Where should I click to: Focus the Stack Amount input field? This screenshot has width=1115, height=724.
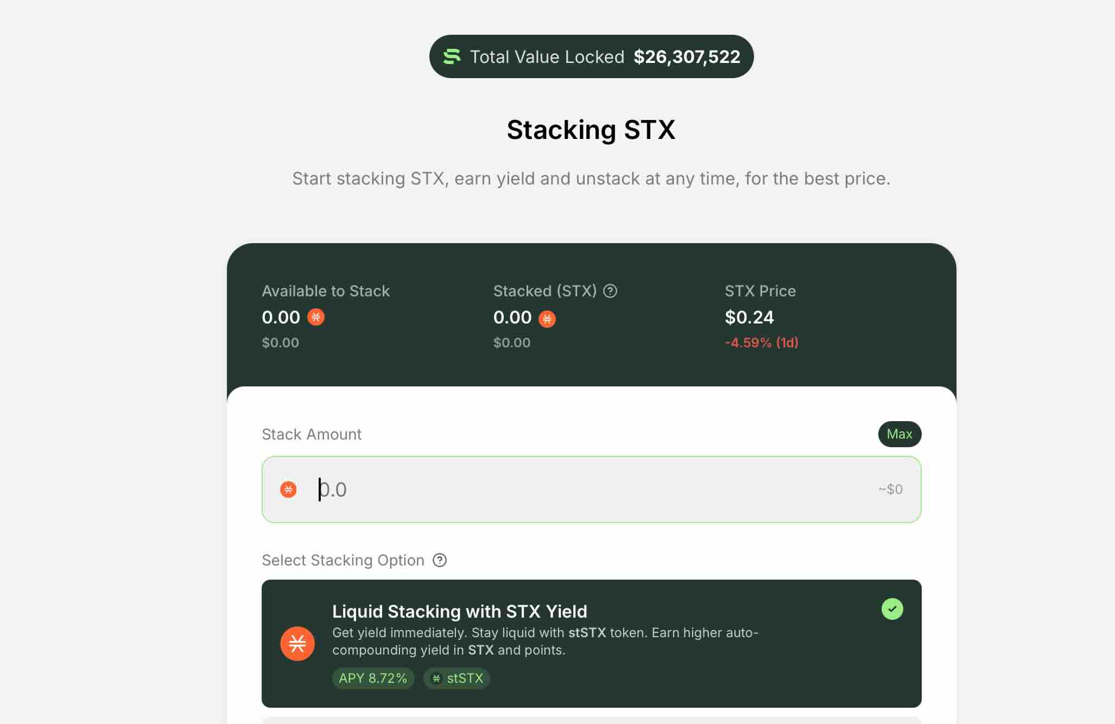point(592,490)
